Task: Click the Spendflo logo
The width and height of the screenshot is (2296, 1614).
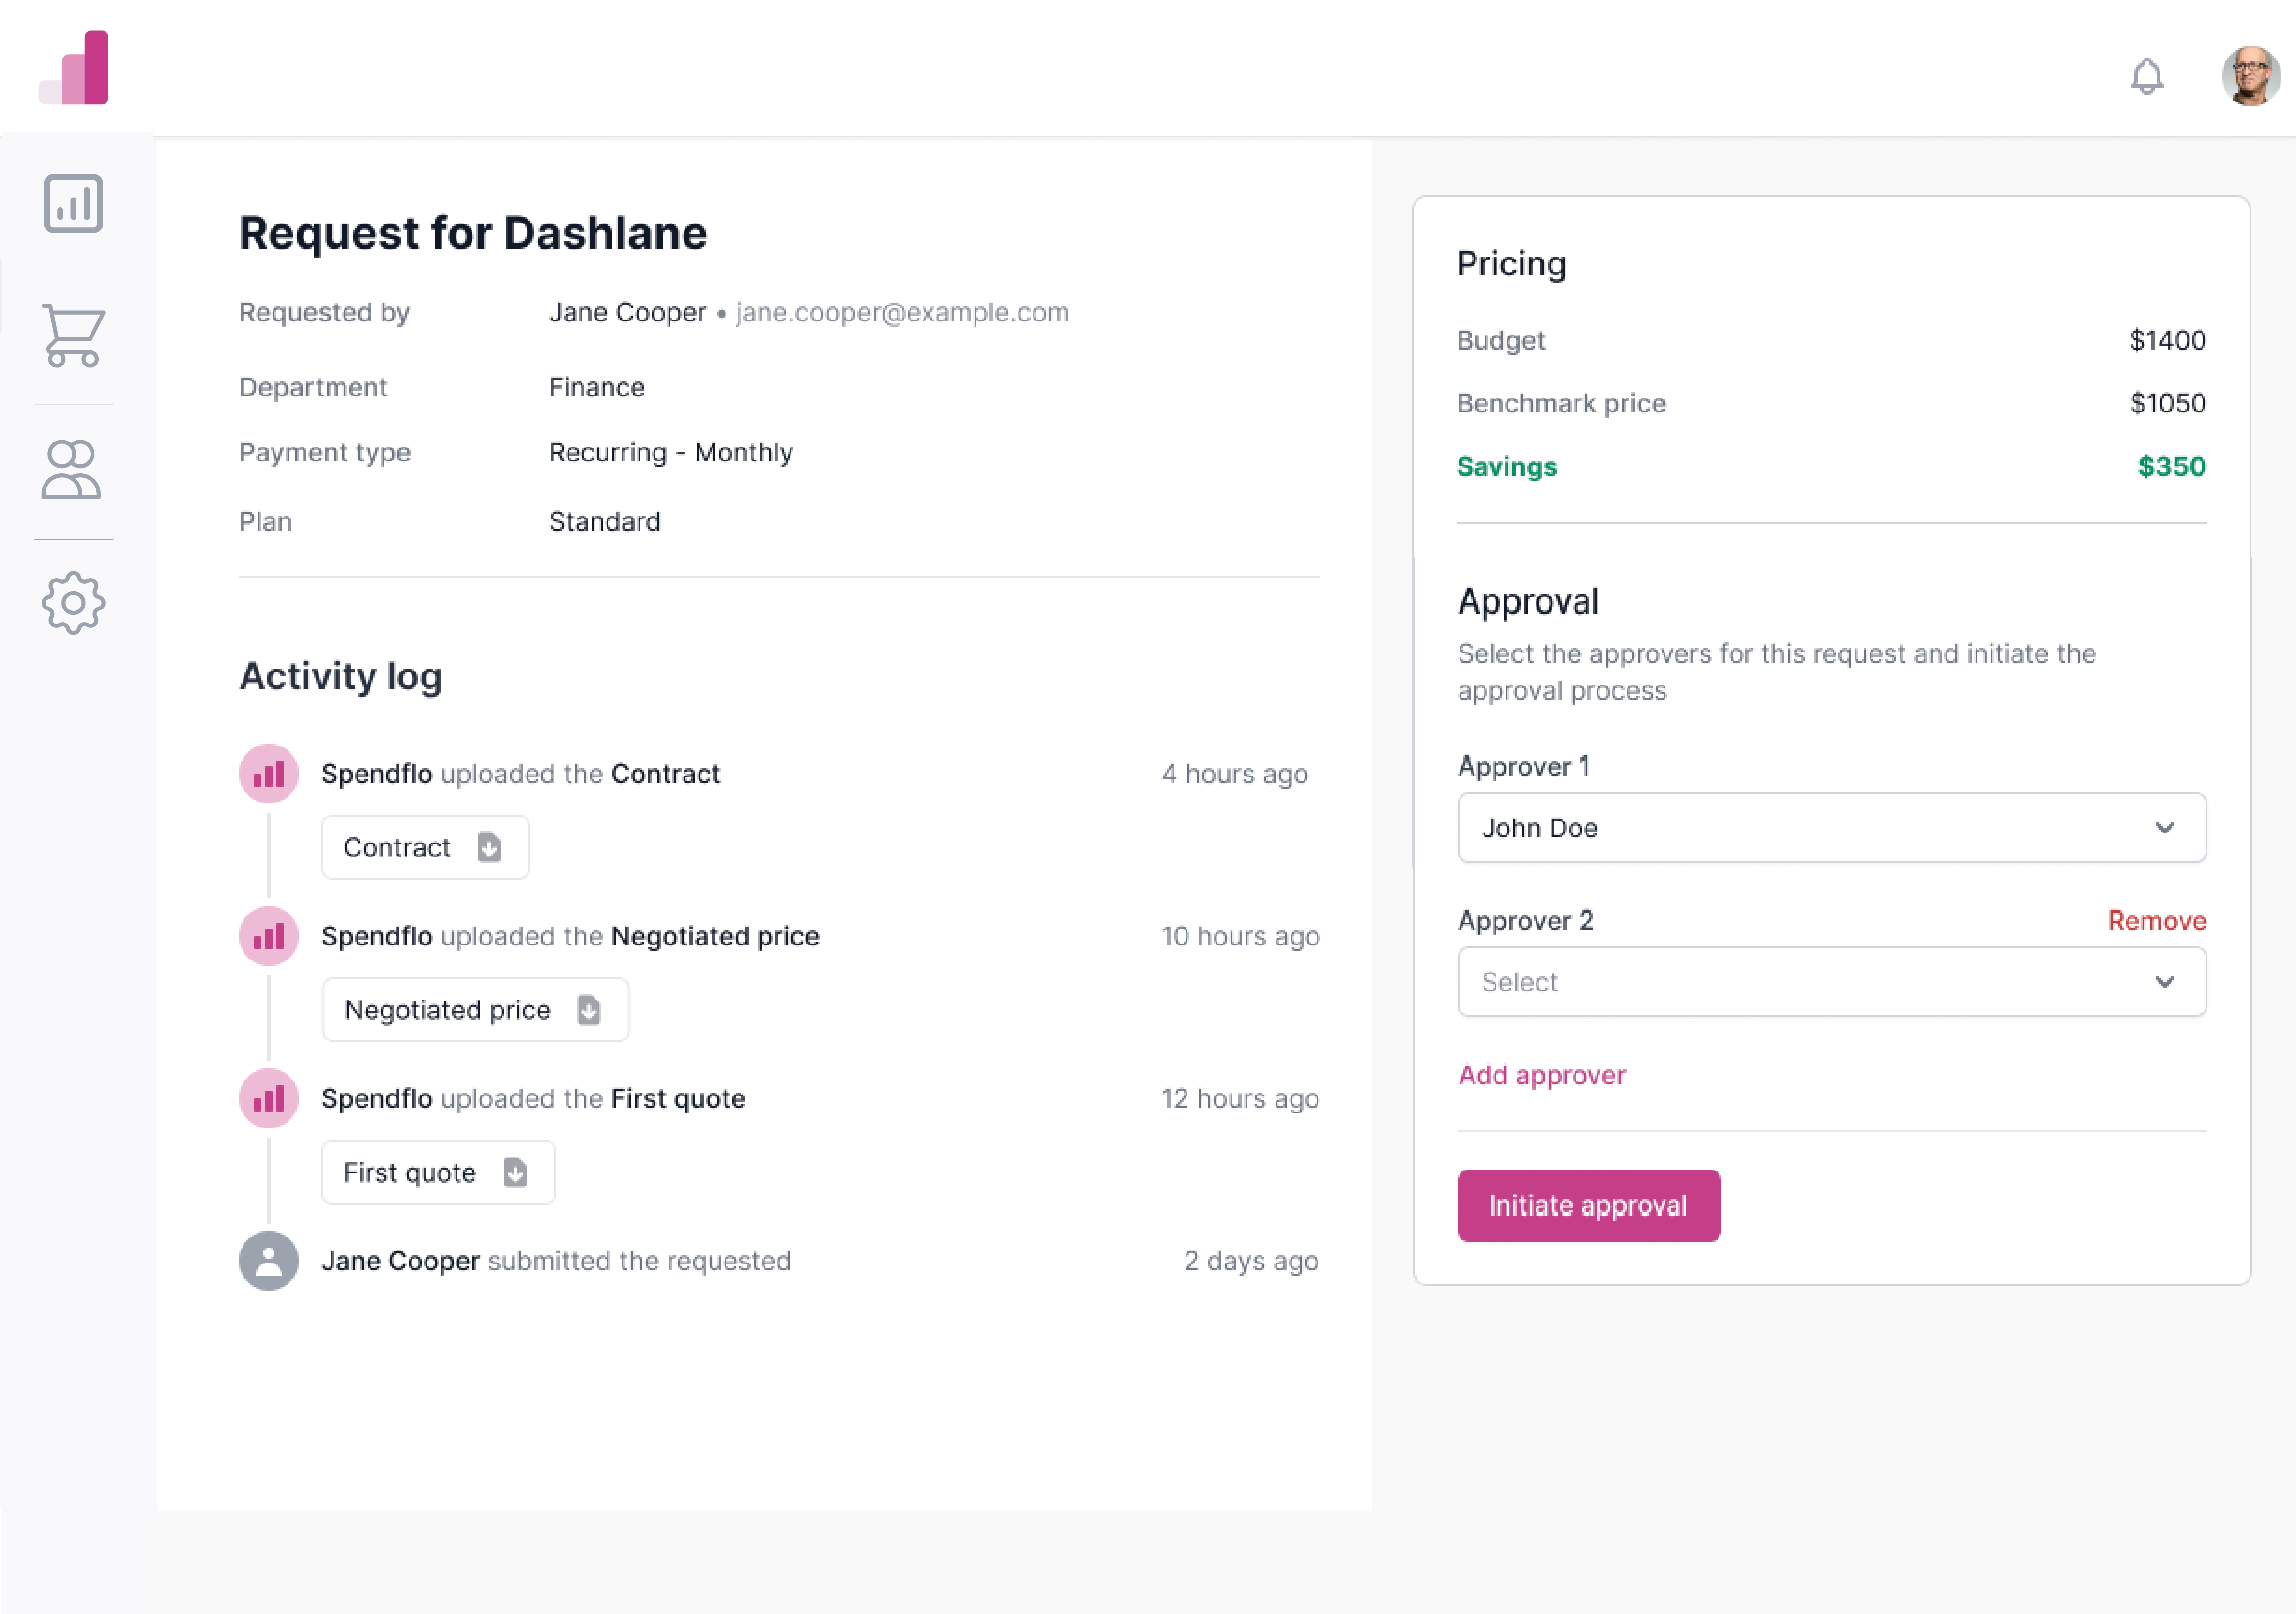Action: pyautogui.click(x=74, y=67)
